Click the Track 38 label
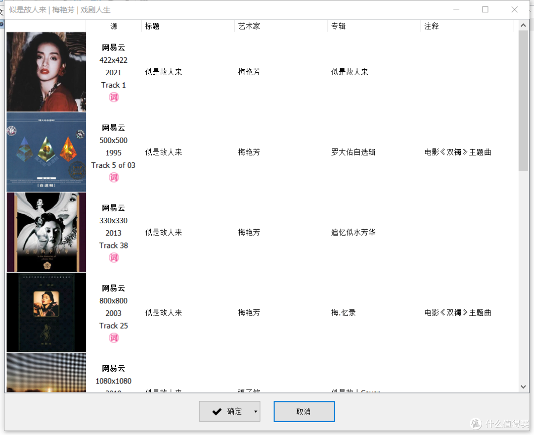534x435 pixels. [x=113, y=245]
